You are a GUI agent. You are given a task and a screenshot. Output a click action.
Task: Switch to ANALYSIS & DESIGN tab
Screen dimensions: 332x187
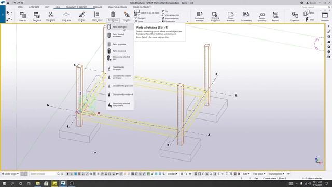click(x=117, y=7)
